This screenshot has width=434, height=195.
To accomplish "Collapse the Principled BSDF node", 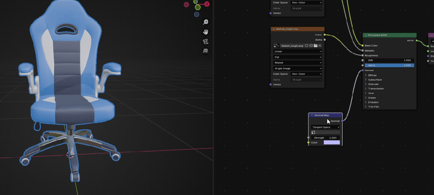I will 366,35.
